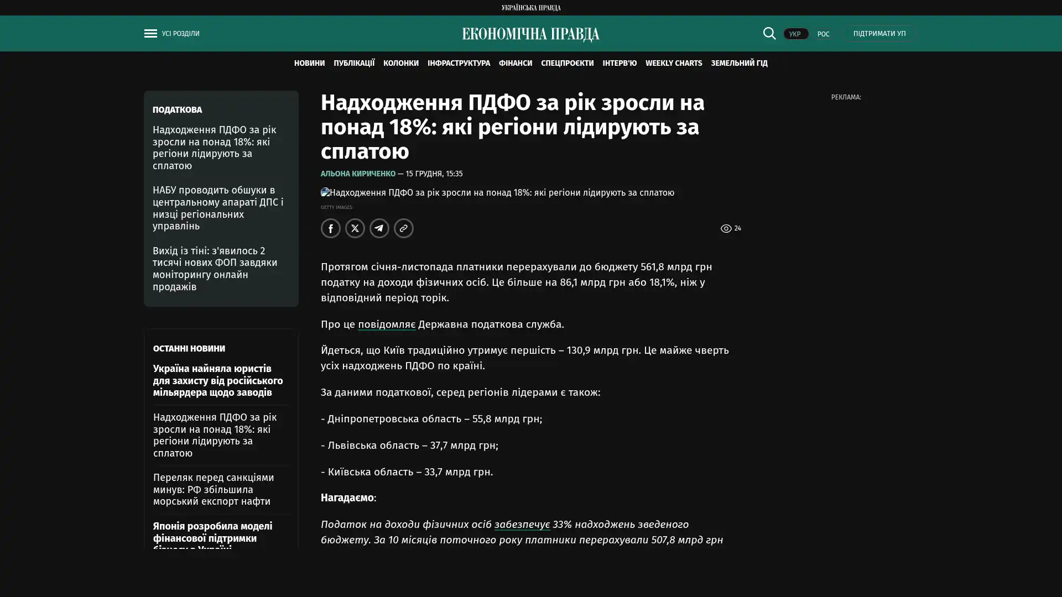Switch language to УКР
Image resolution: width=1062 pixels, height=597 pixels.
[x=795, y=34]
